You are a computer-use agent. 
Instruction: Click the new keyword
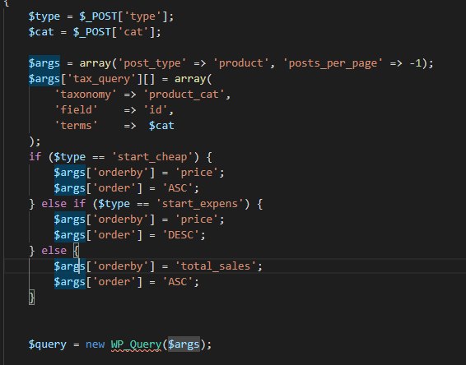click(95, 344)
